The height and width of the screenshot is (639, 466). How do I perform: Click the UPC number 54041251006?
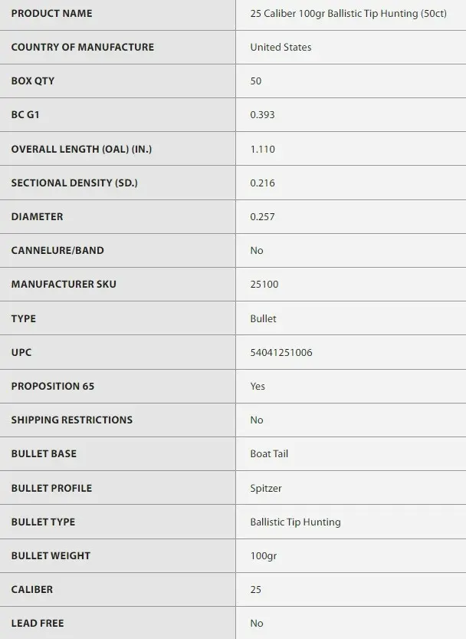(281, 352)
